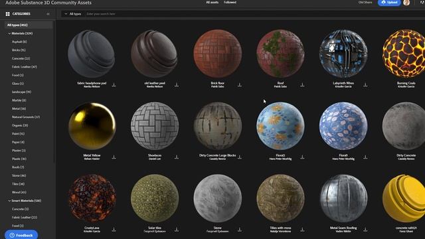Download the Floral2 material
The width and height of the screenshot is (425, 239).
tap(302, 157)
